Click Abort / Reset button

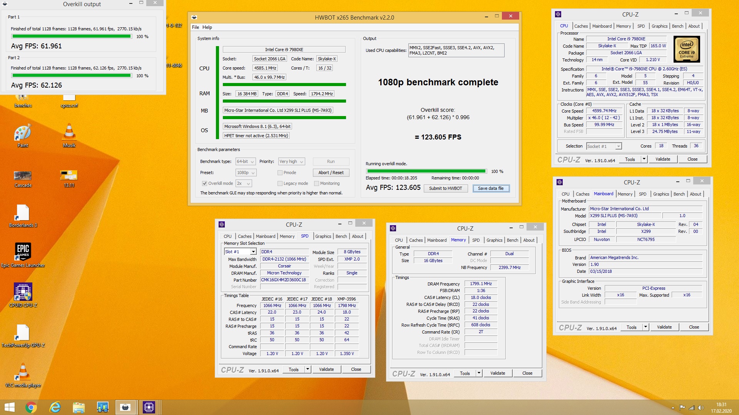[x=331, y=173]
